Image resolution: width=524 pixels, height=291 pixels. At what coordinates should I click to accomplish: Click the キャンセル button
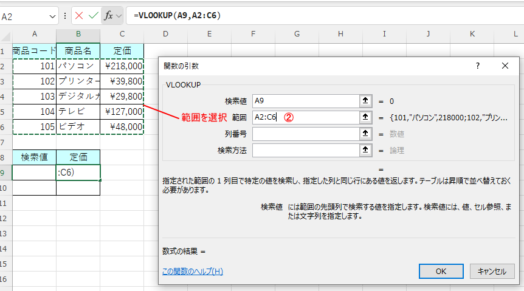point(492,271)
